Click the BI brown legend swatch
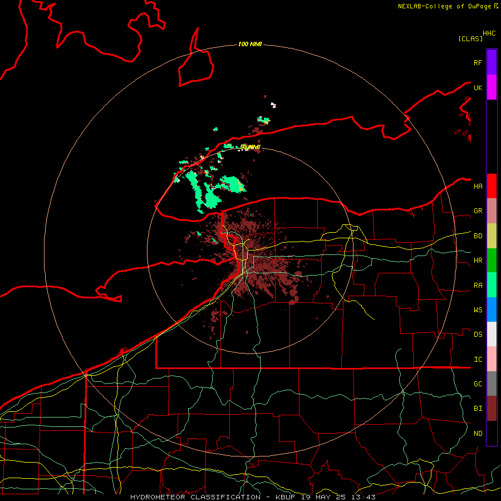This screenshot has height=501, width=501. (x=492, y=409)
